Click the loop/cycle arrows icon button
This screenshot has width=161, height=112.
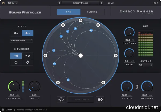click(61, 99)
